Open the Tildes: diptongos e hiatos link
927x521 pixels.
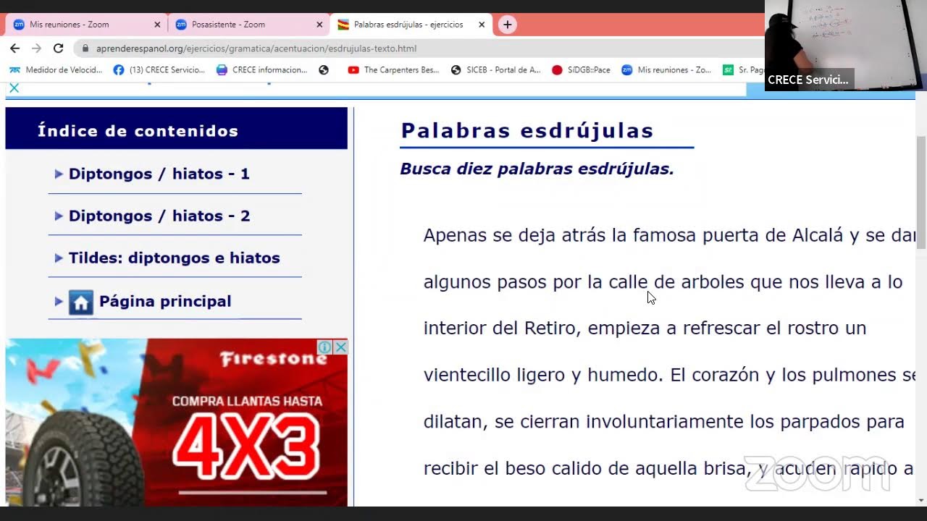175,258
